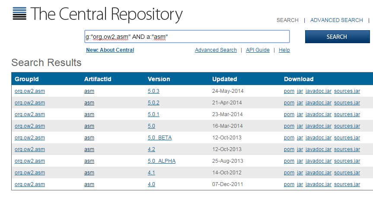Download sources.jar for version 4.0
This screenshot has width=373, height=199.
pos(347,184)
